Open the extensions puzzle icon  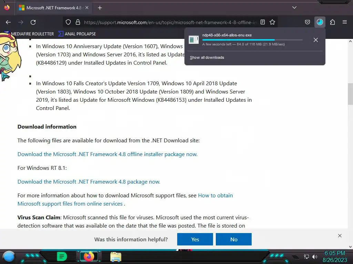coord(332,22)
